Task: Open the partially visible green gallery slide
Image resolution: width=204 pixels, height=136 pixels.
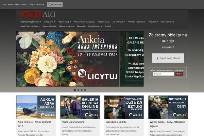Action: pyautogui.click(x=132, y=59)
